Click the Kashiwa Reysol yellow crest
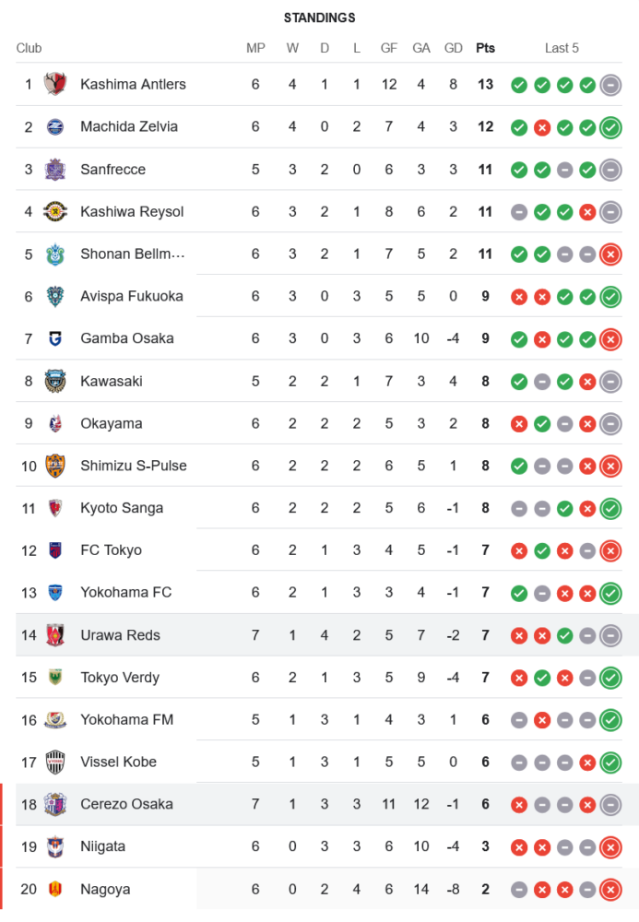The width and height of the screenshot is (639, 922). pyautogui.click(x=55, y=212)
